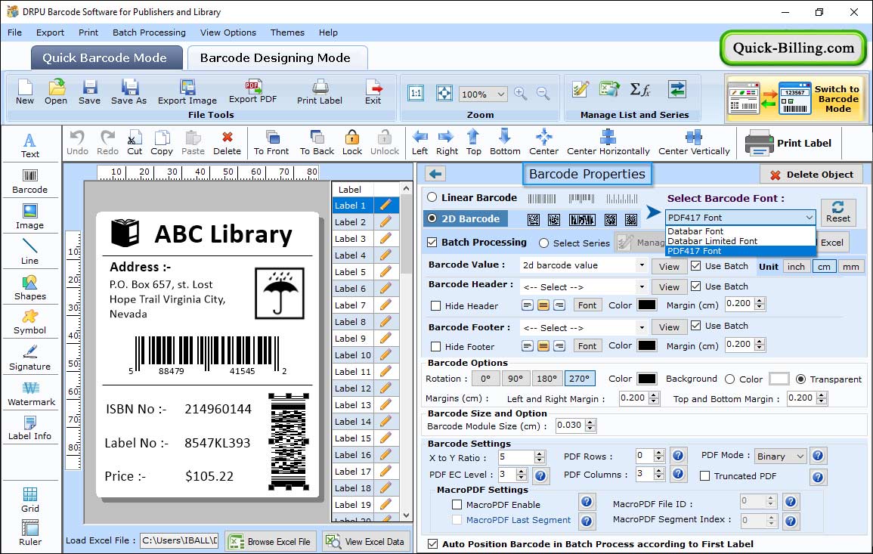Increase the PDF EC Level value

(x=521, y=471)
